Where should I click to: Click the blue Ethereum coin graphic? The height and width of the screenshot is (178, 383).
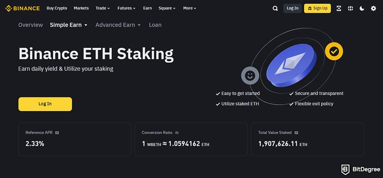292,65
